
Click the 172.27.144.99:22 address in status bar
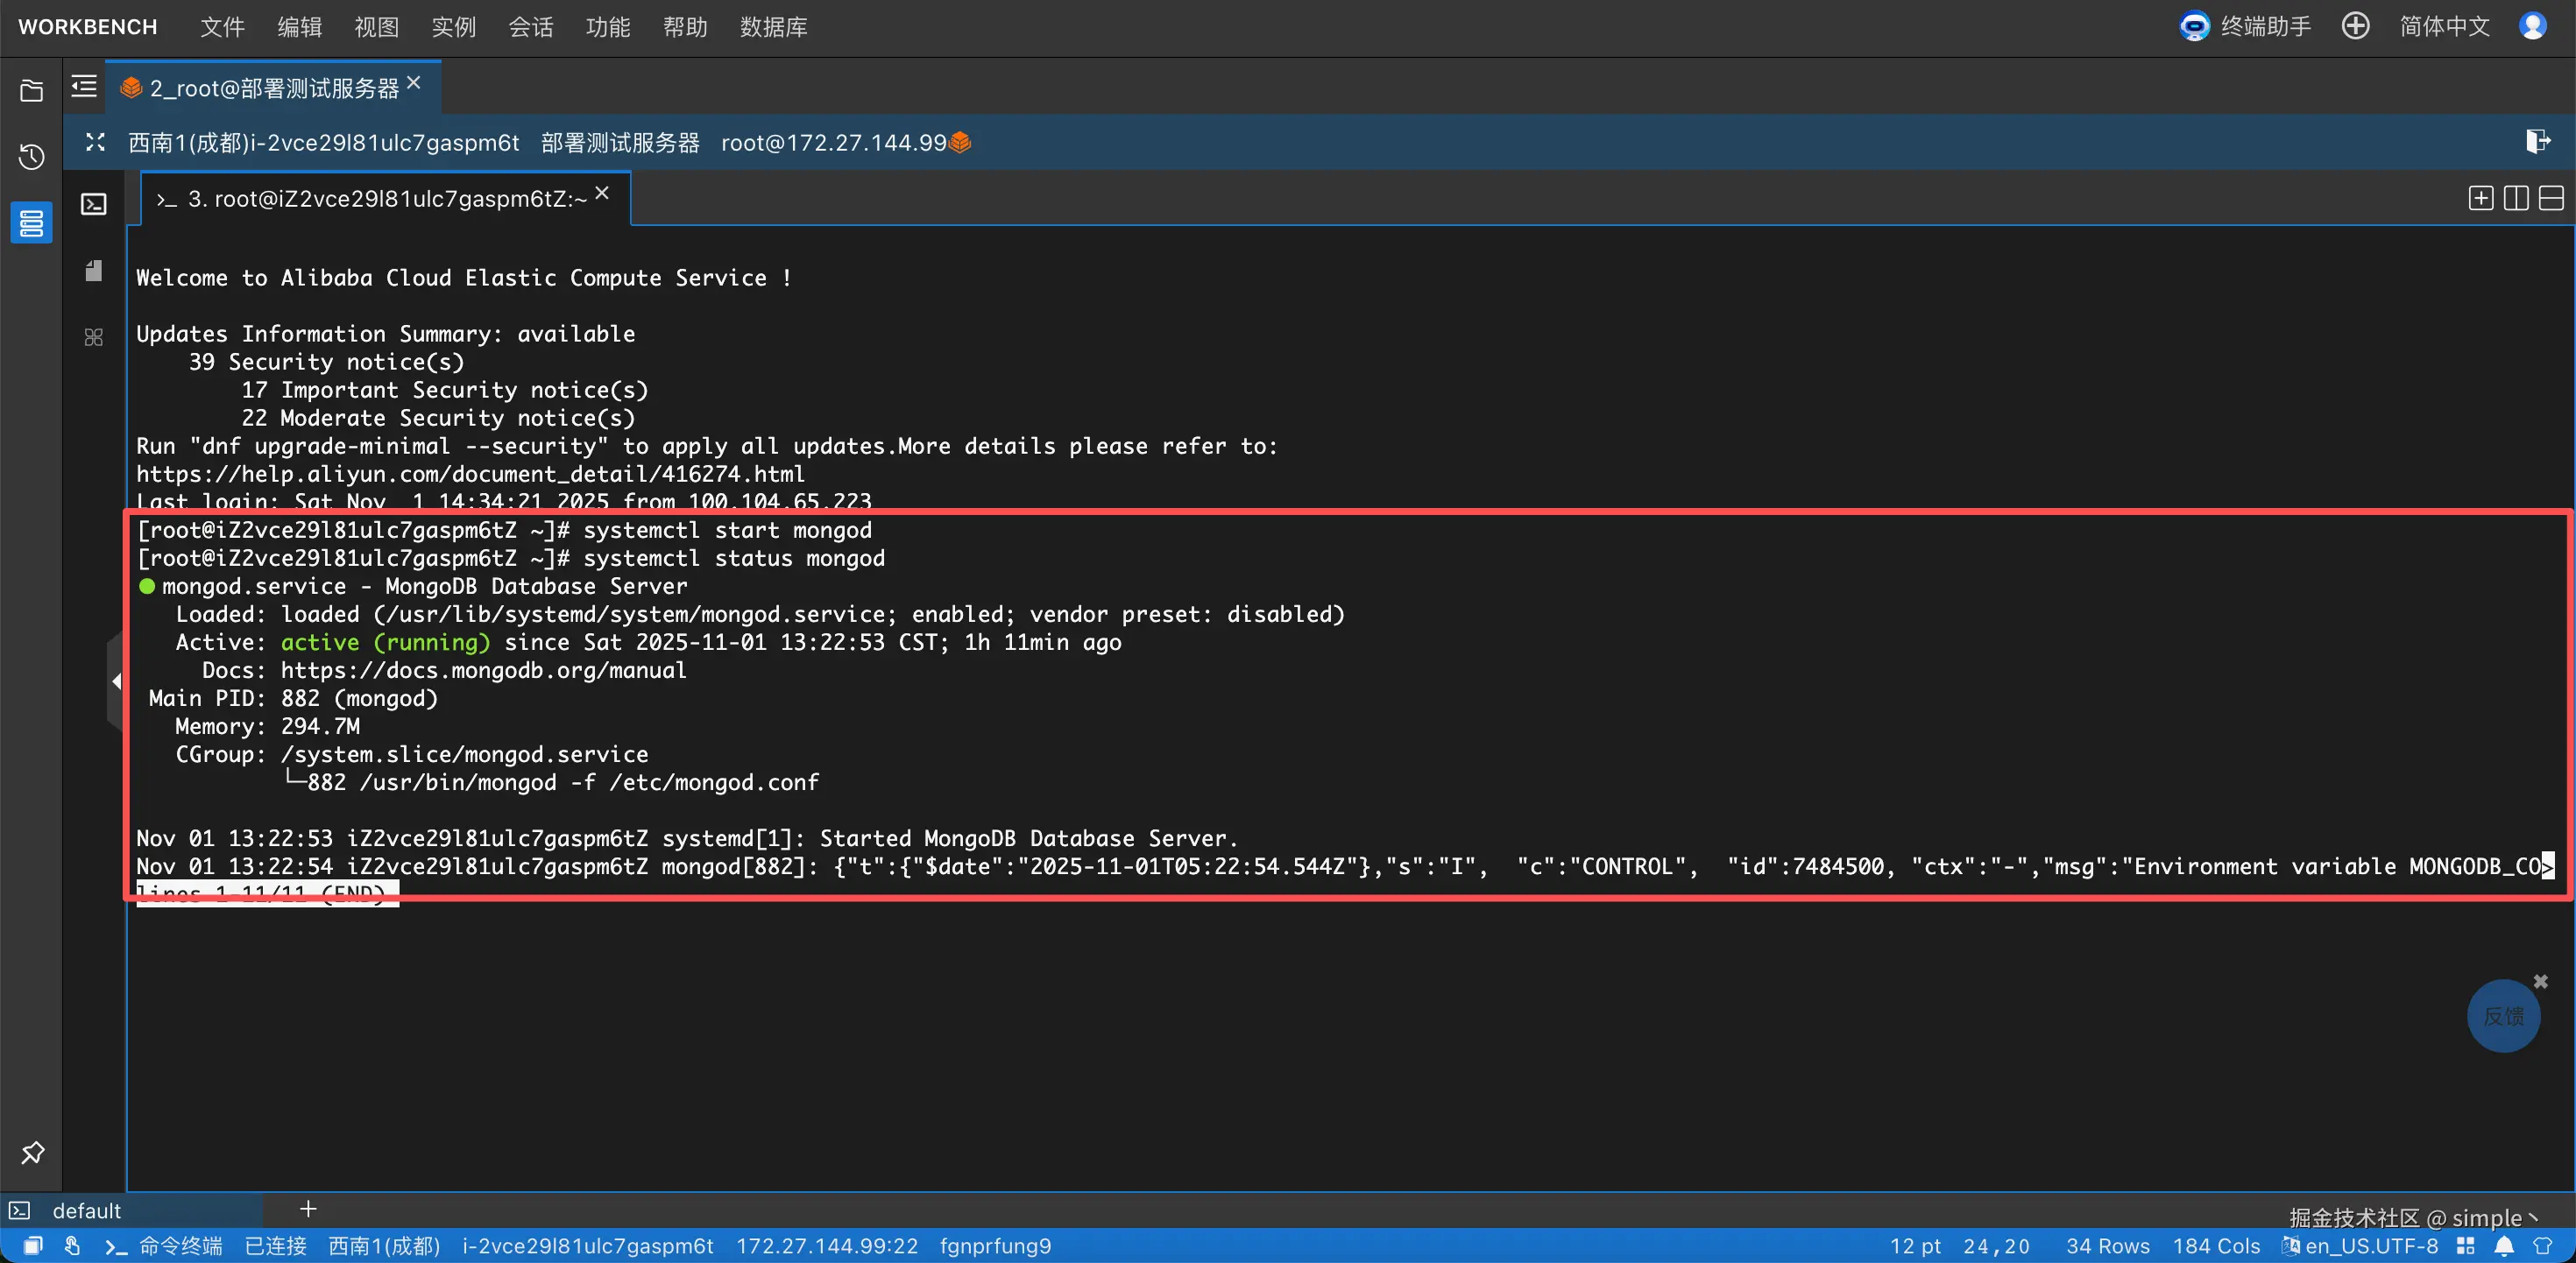pos(827,1246)
